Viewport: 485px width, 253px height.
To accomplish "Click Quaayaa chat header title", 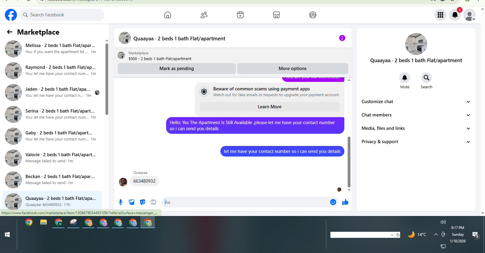I will click(x=179, y=39).
